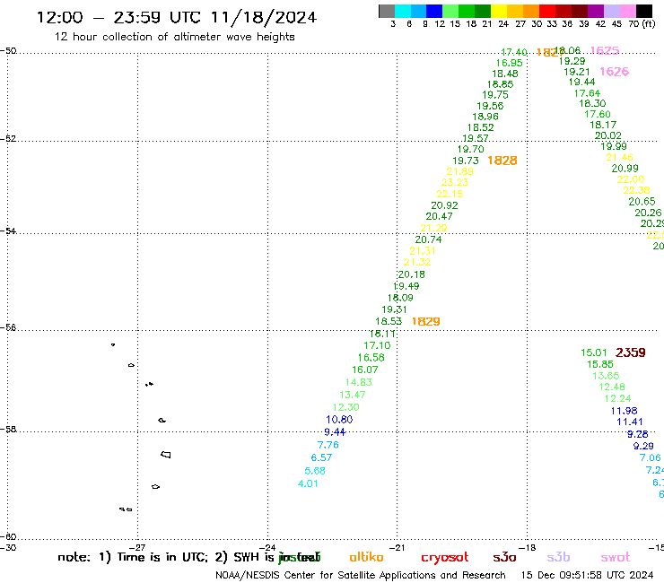Click the orange 30 ft legend swatch
Image resolution: width=664 pixels, height=583 pixels.
[531, 11]
